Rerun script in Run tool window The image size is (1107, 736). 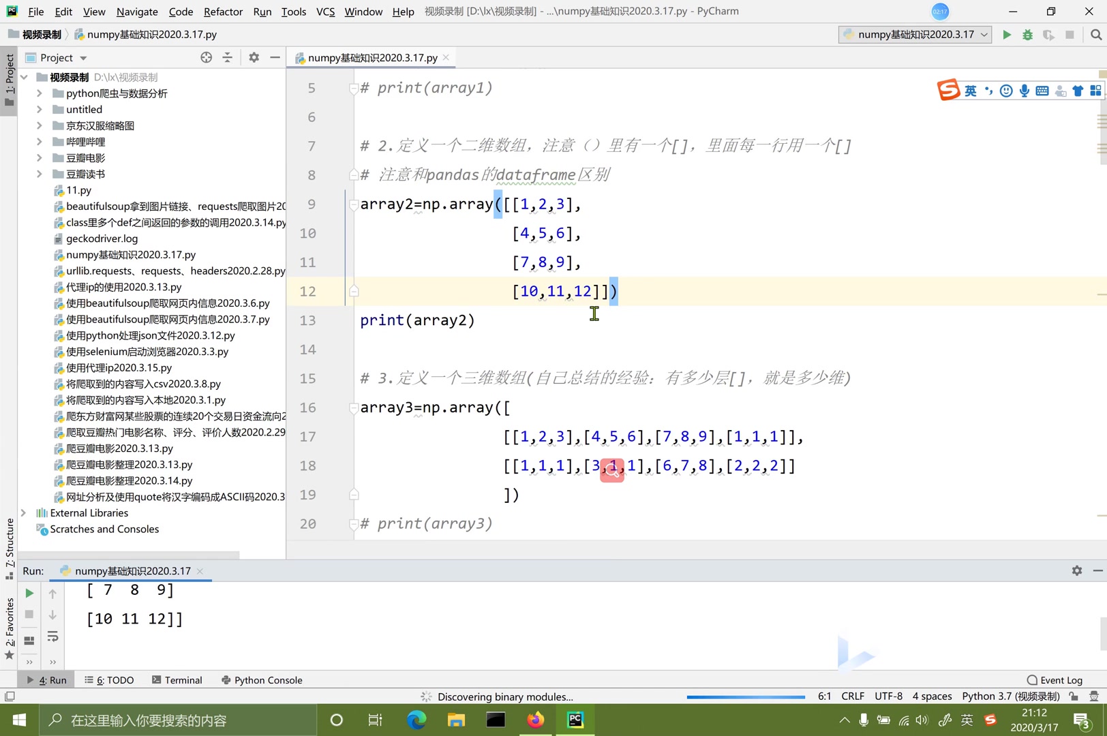point(29,594)
